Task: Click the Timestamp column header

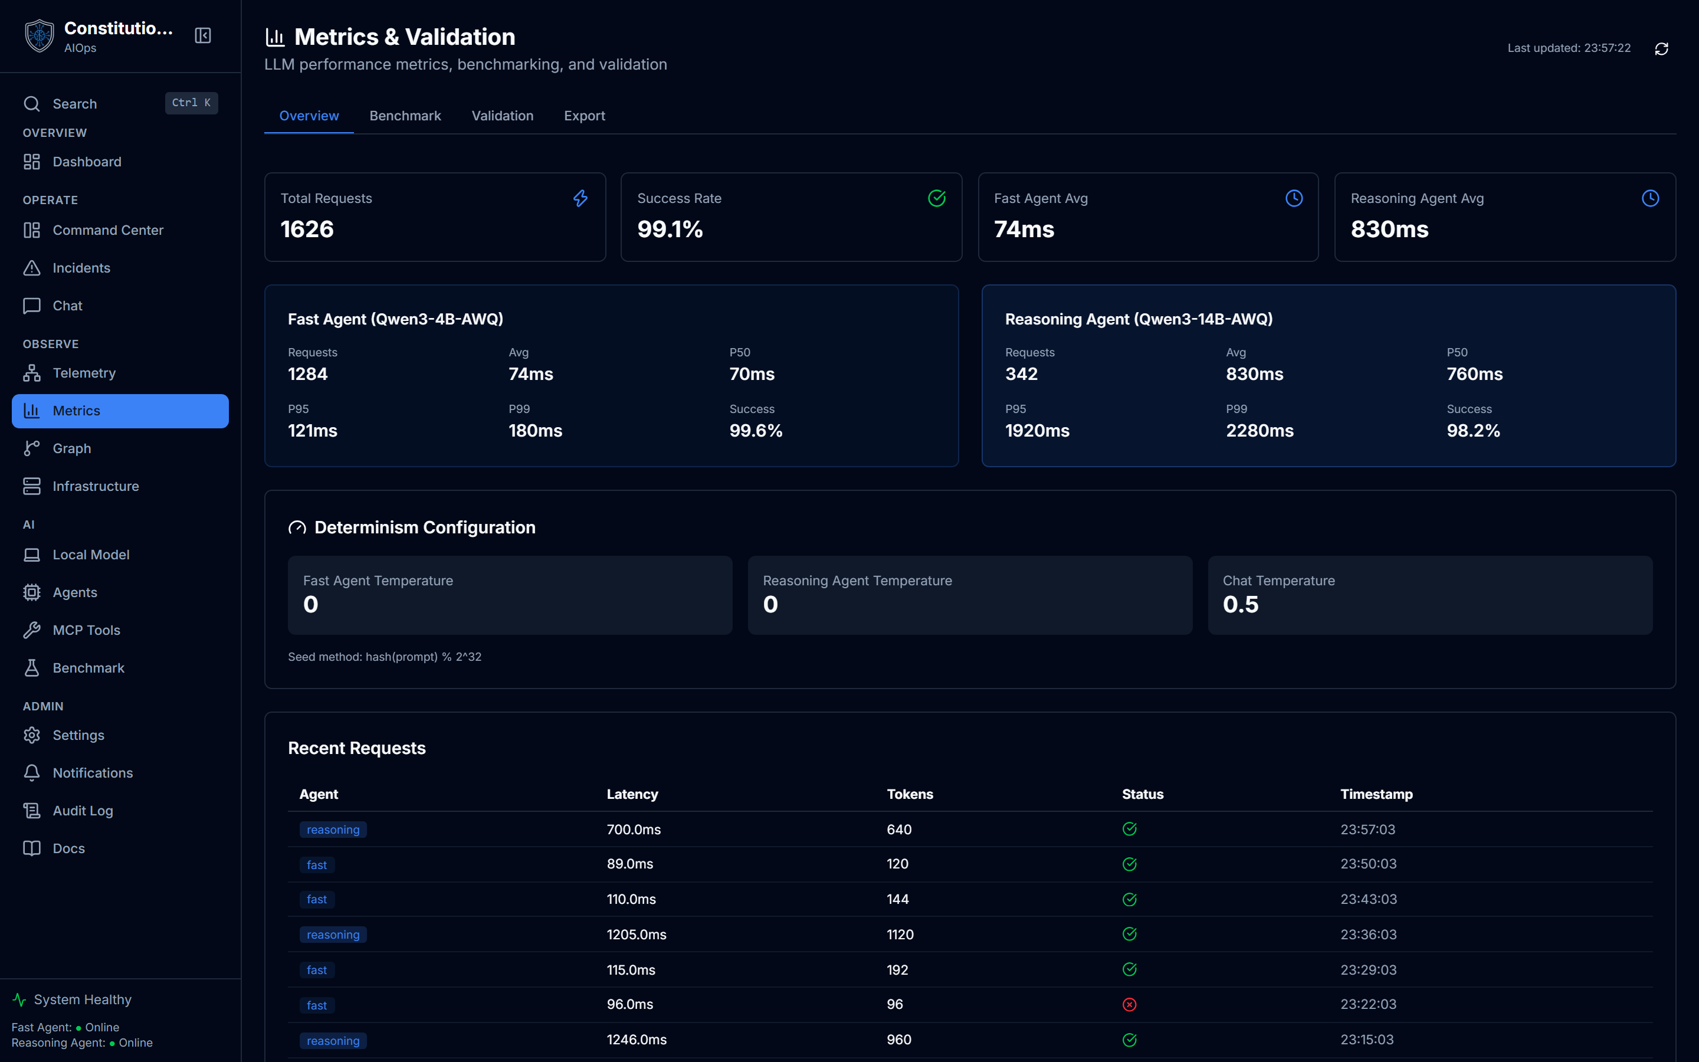Action: (x=1376, y=794)
